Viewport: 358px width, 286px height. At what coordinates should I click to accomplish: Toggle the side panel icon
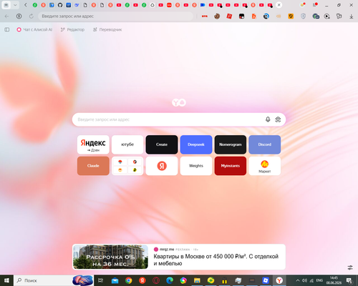coord(7,29)
